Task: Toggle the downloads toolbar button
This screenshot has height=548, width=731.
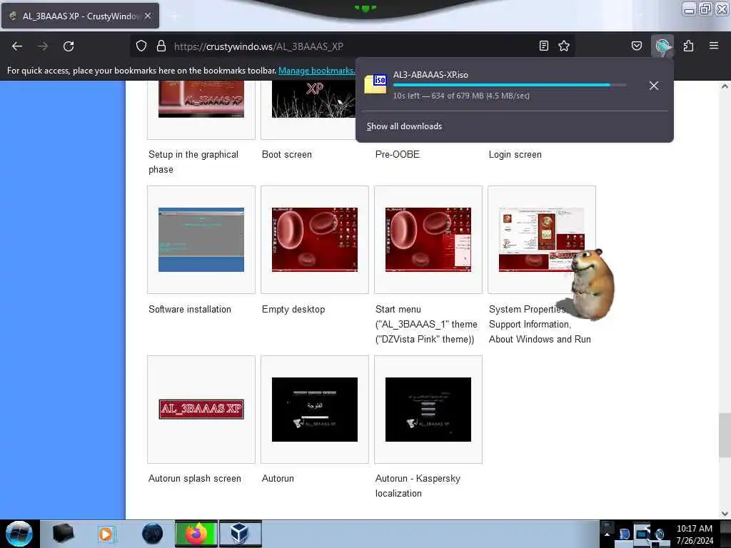Action: tap(662, 46)
